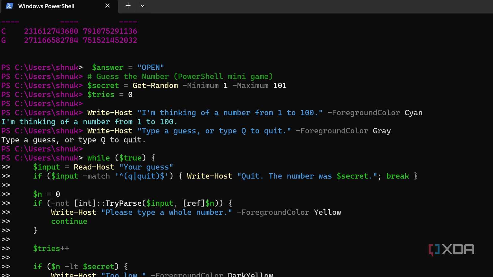Click the 'break' keyword in the quit line
Image resolution: width=493 pixels, height=277 pixels.
[x=397, y=176]
